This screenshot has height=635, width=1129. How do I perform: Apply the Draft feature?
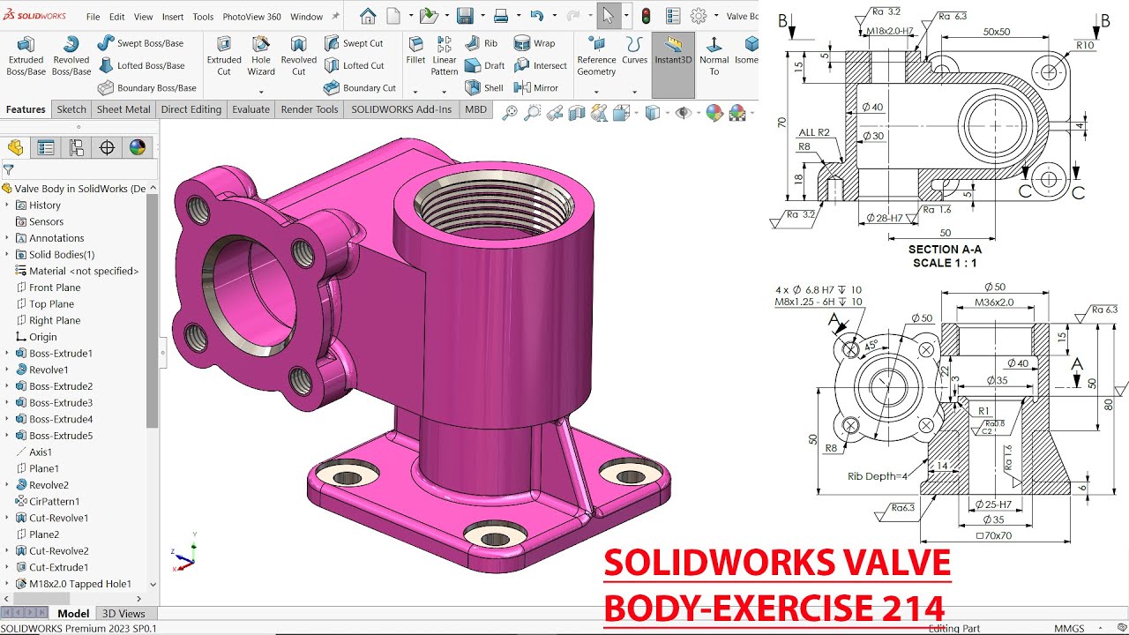(x=484, y=65)
